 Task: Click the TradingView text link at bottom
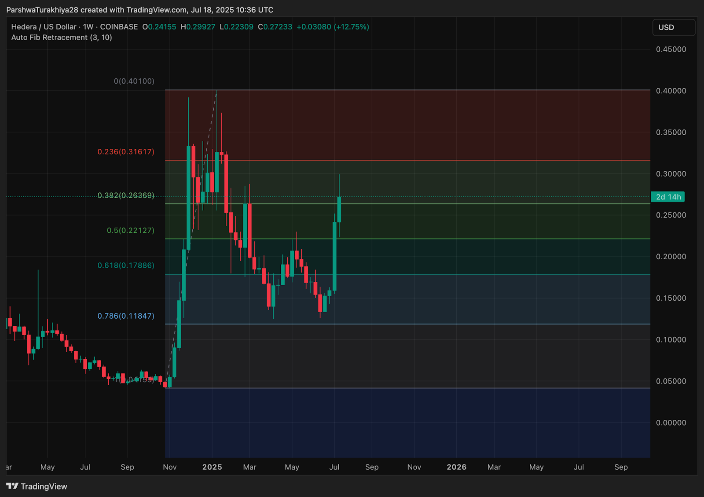coord(44,486)
